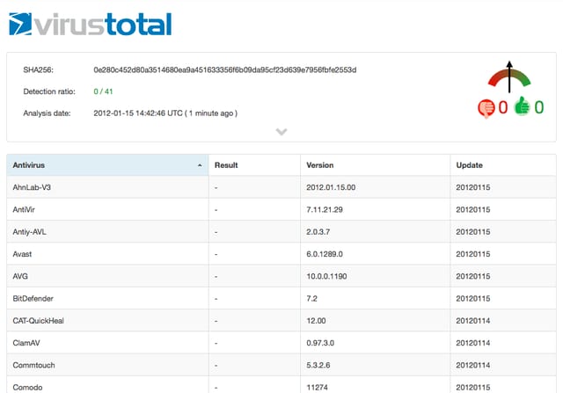The height and width of the screenshot is (393, 563).
Task: Click the Detection ratio label
Action: 49,91
